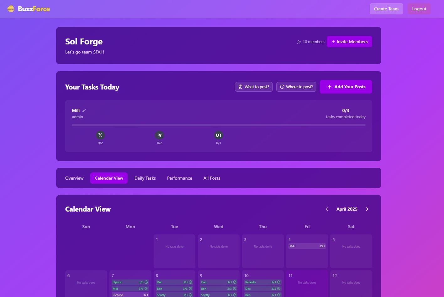This screenshot has height=297, width=444.
Task: Click the plus icon in Invite Members
Action: click(x=333, y=42)
